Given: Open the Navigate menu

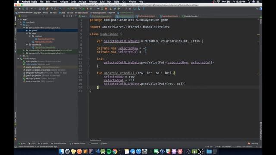Looking at the screenshot, I should pos(64,2).
